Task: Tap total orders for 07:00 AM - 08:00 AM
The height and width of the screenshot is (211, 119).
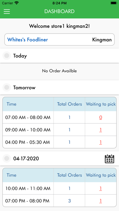Action: pos(70,118)
